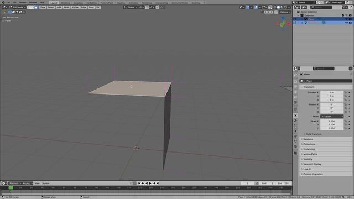Open the Options dropdown in viewport

tap(285, 12)
